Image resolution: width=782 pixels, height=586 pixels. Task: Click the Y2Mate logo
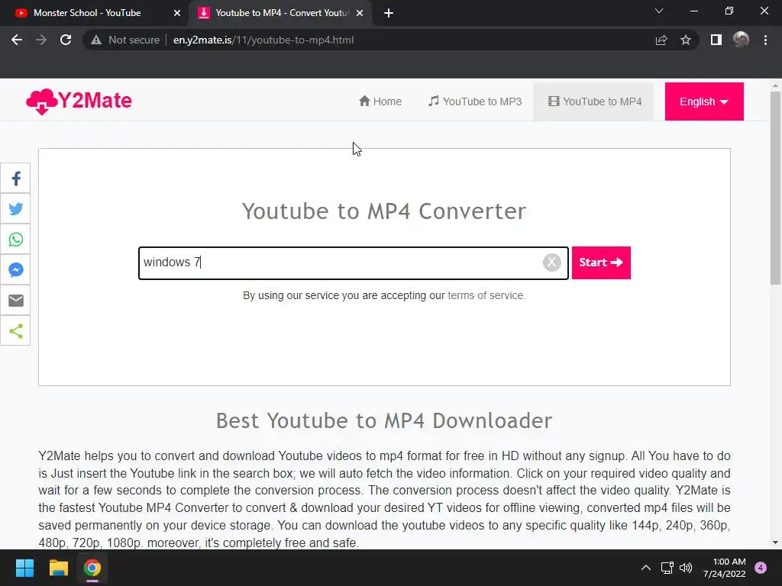point(79,101)
